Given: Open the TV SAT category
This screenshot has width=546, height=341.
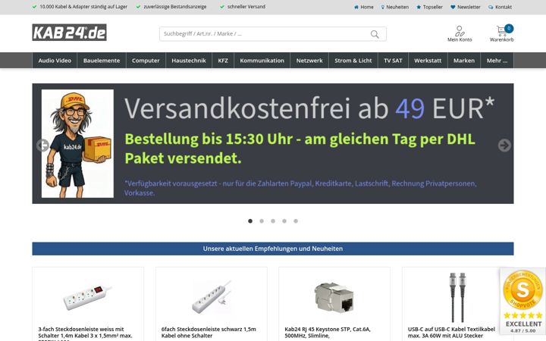Looking at the screenshot, I should click(393, 61).
